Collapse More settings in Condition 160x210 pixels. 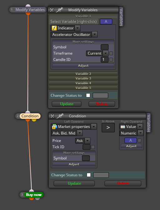click(74, 153)
